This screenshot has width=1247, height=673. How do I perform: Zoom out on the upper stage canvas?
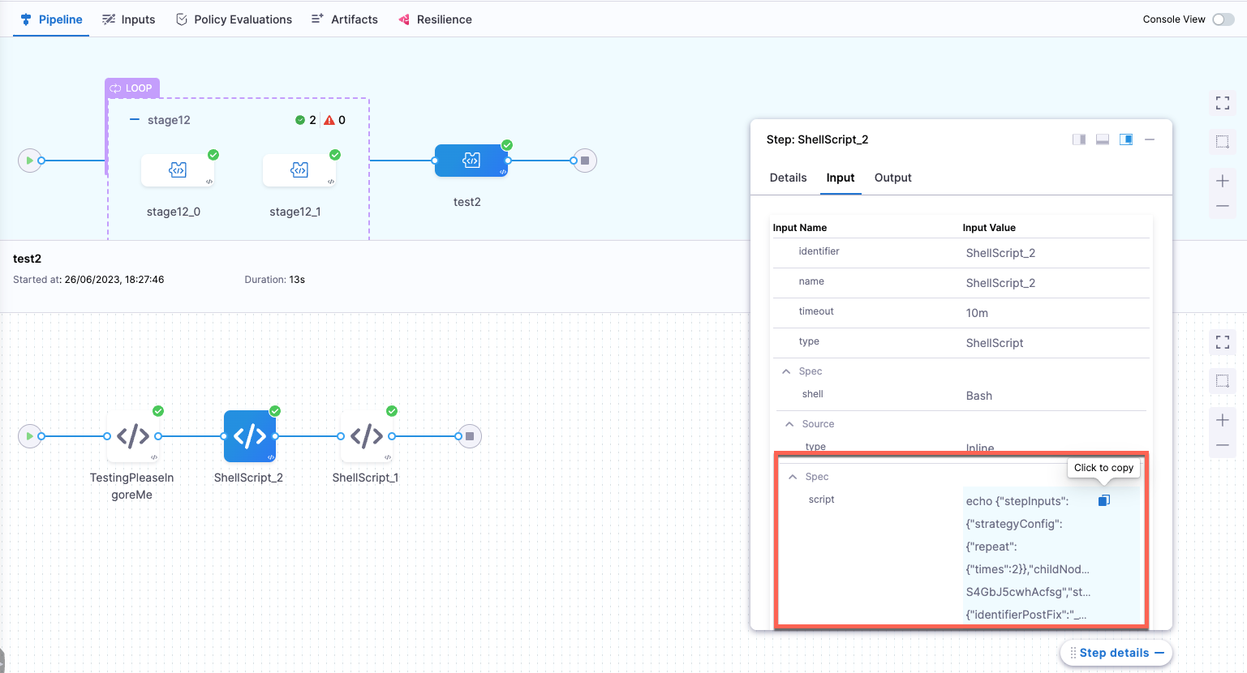[x=1222, y=207]
